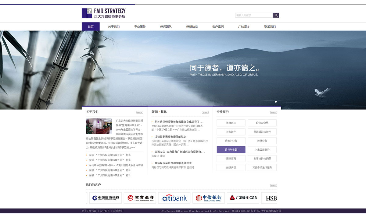Click the banner carousel dot indicator
The image size is (366, 217).
(276, 102)
